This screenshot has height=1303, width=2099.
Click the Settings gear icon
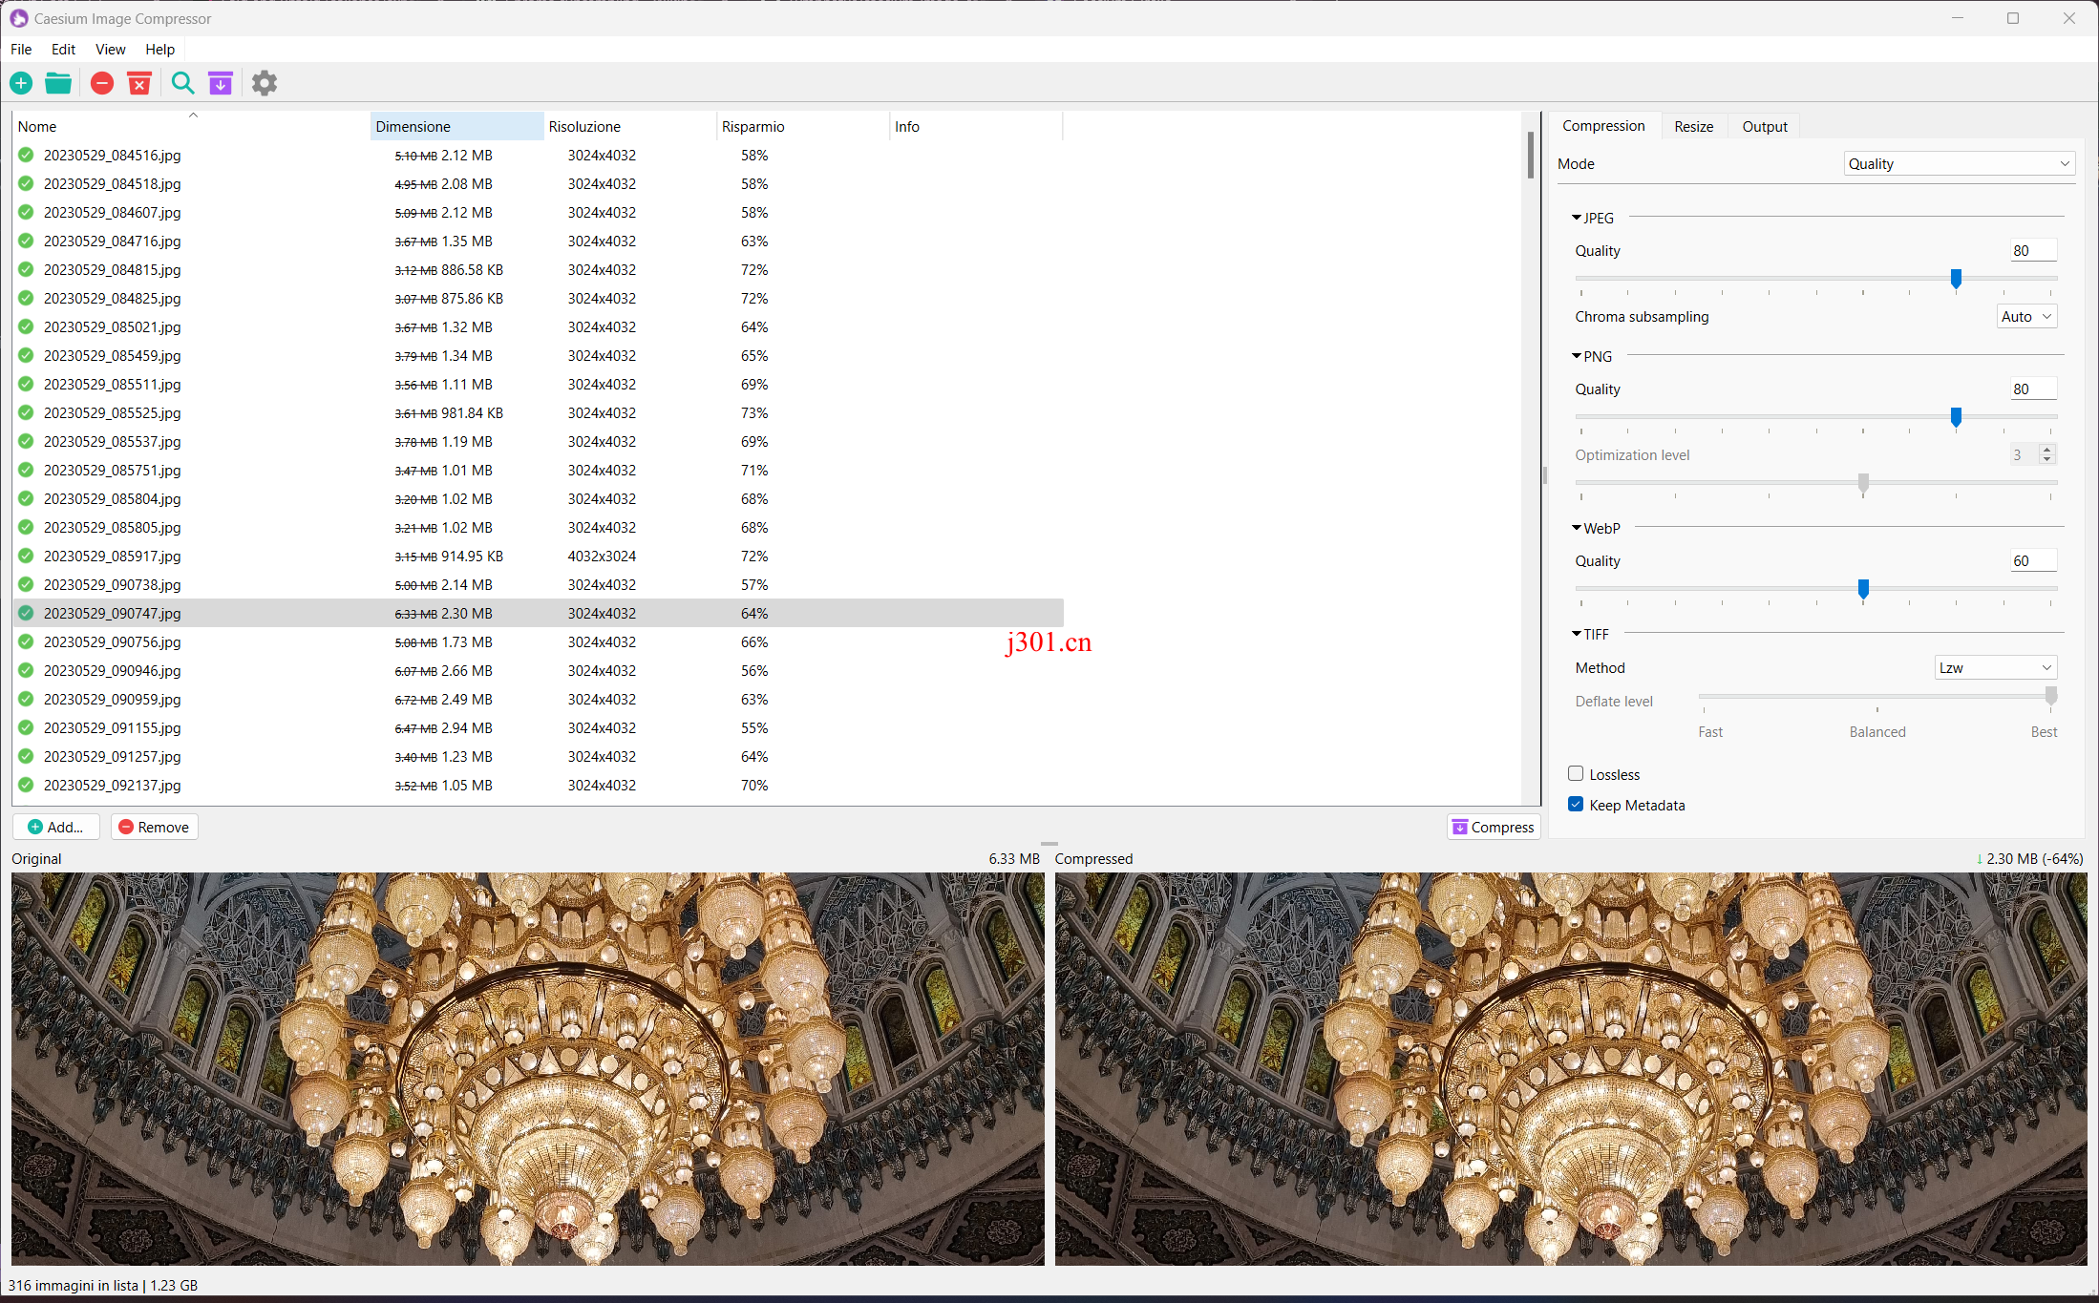[263, 82]
